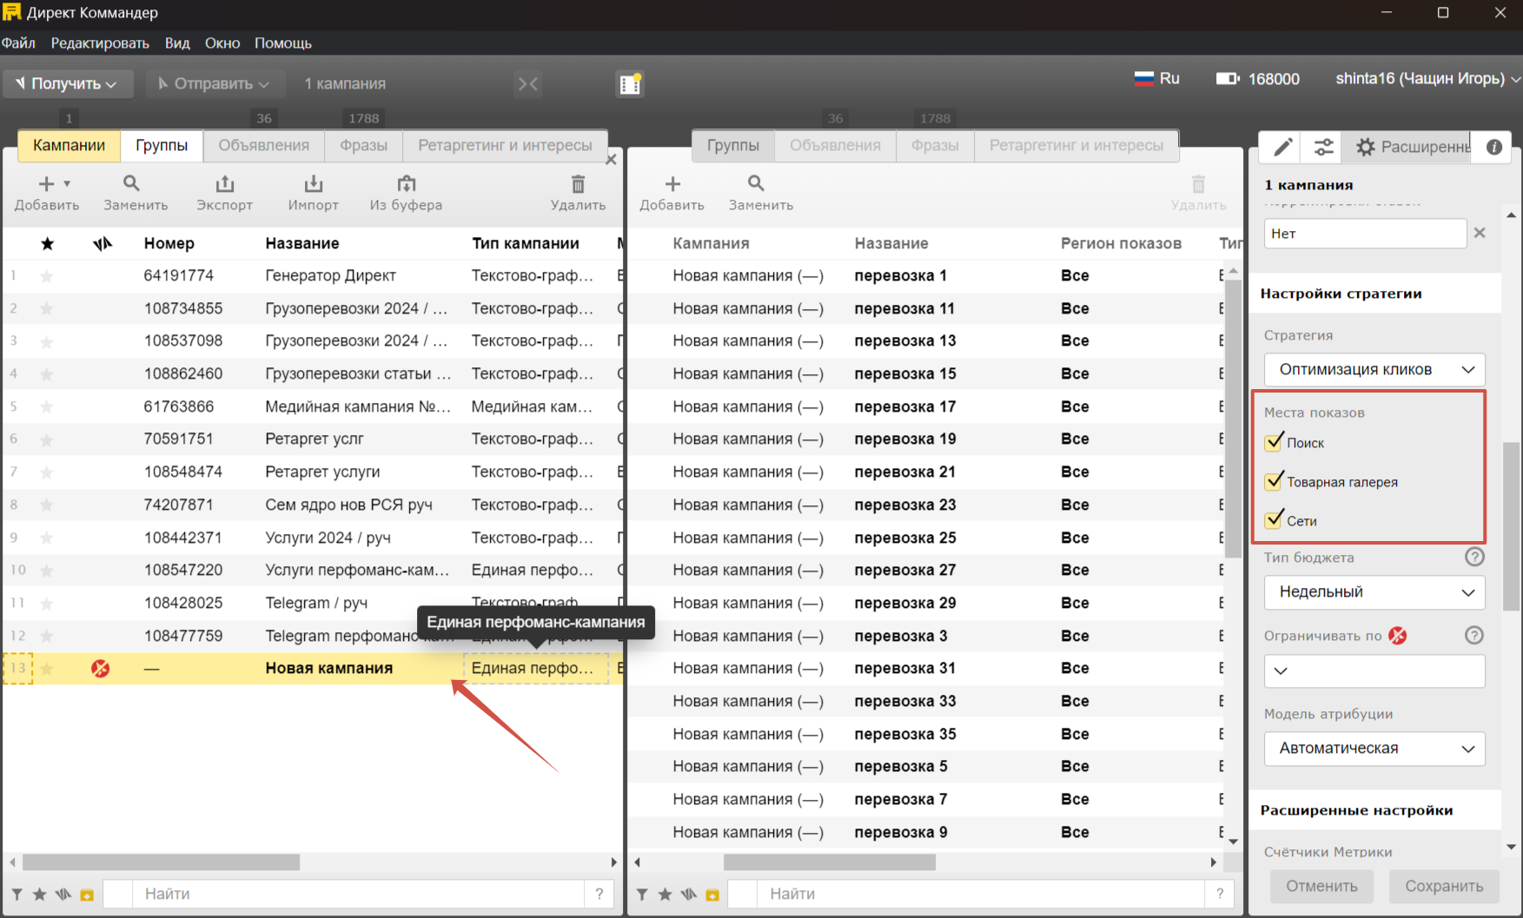The height and width of the screenshot is (918, 1523).
Task: Click the filter funnel icon below campaigns list
Action: [17, 894]
